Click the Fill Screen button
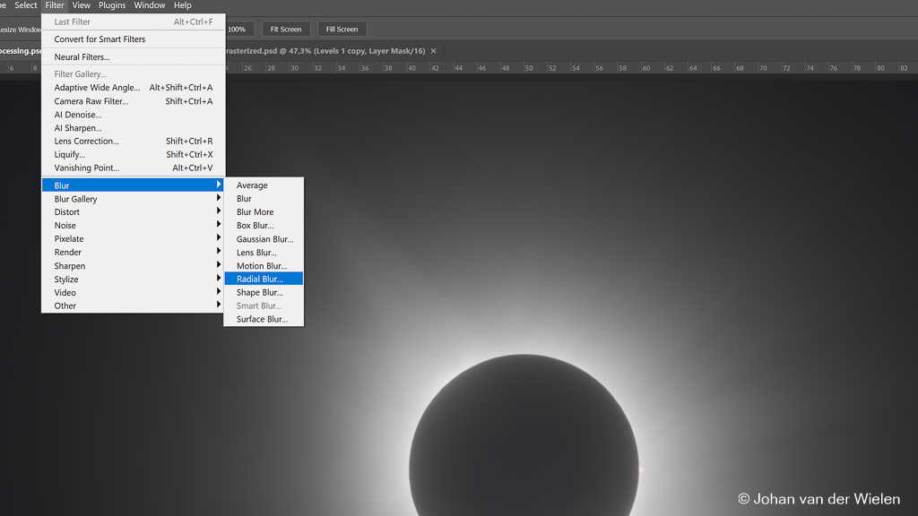The image size is (918, 516). click(342, 30)
